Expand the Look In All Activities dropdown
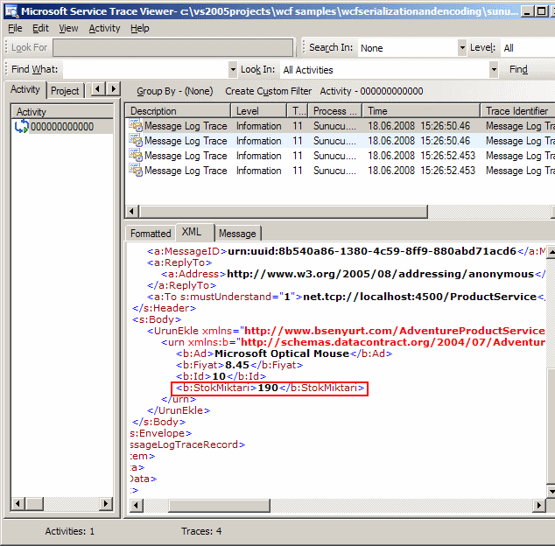Viewport: 555px width, 546px height. 494,70
